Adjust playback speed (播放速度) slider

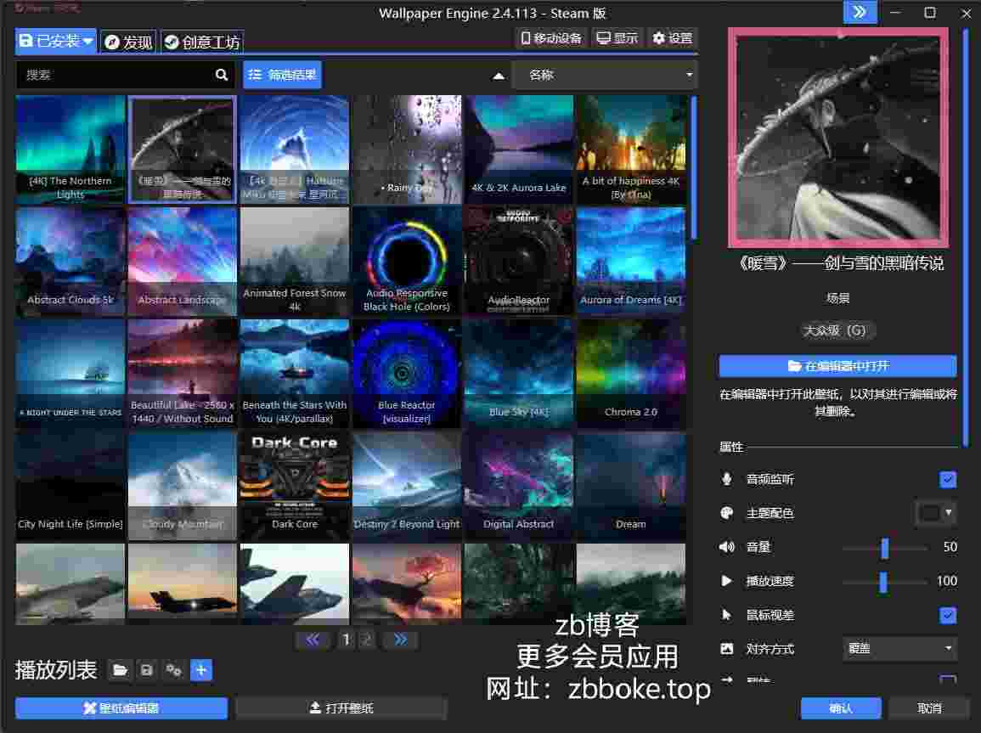click(885, 581)
